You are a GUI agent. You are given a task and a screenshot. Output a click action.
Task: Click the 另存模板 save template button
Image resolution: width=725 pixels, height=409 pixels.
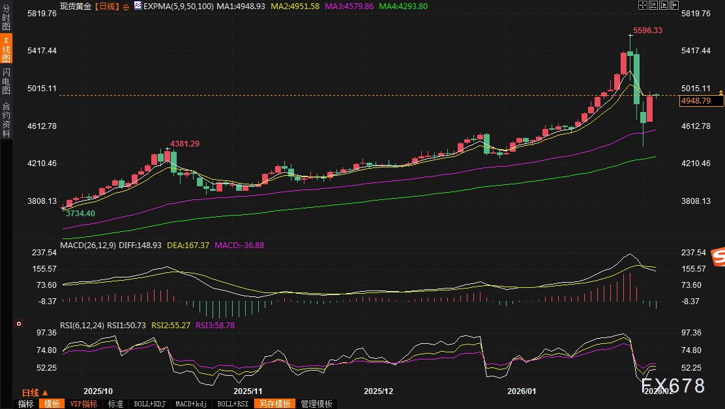274,404
